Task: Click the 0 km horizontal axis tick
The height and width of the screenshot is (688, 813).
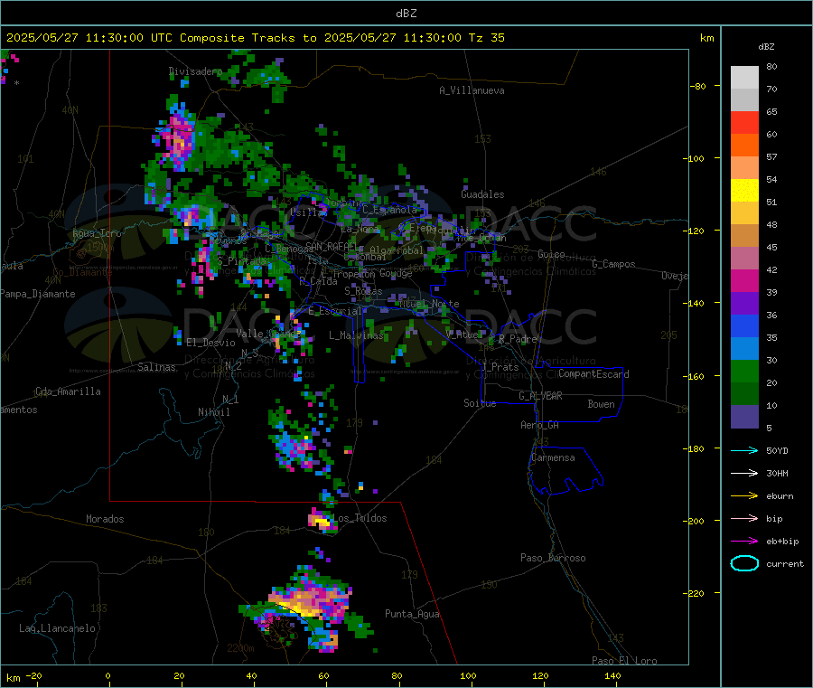Action: (x=107, y=675)
